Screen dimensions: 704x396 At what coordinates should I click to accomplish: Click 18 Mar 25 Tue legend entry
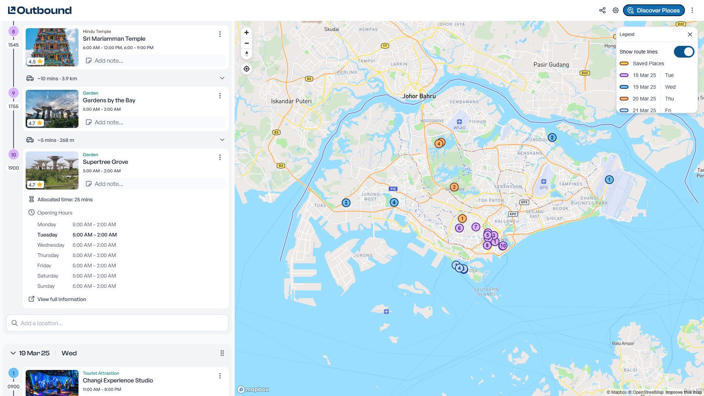647,75
